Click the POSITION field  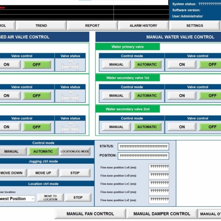[143, 156]
